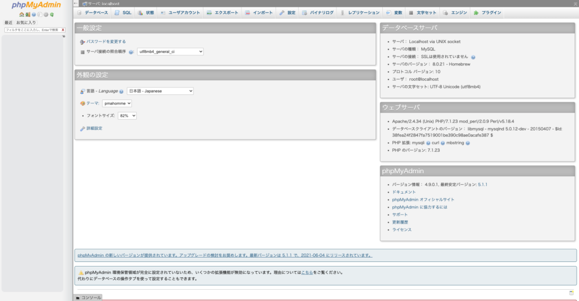This screenshot has height=301, width=579.
Task: Open phpMyAdmin オフィシャルサイト link
Action: [x=423, y=199]
